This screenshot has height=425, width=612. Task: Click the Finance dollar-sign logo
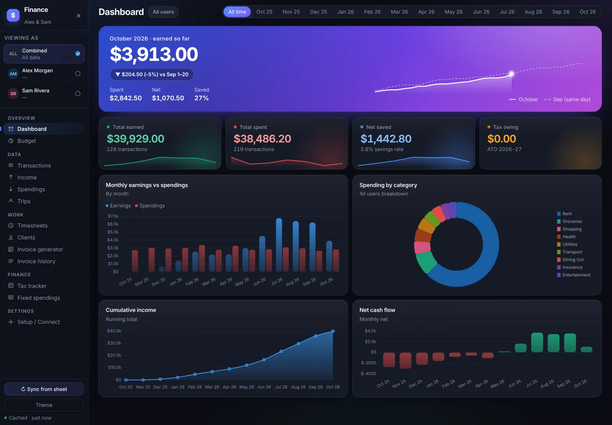13,15
